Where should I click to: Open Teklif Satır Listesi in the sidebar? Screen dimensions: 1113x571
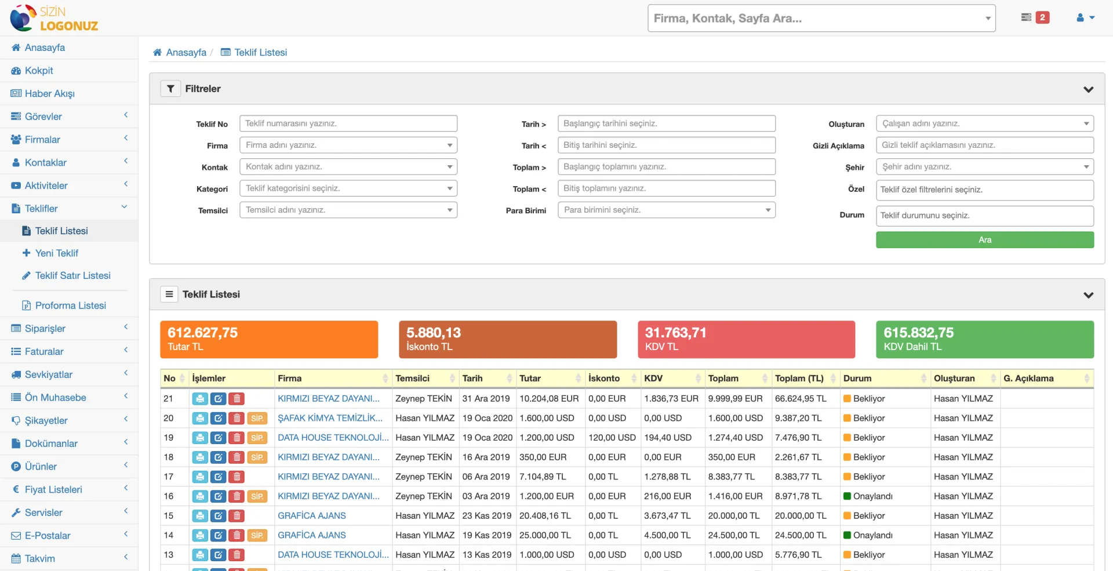pos(69,276)
